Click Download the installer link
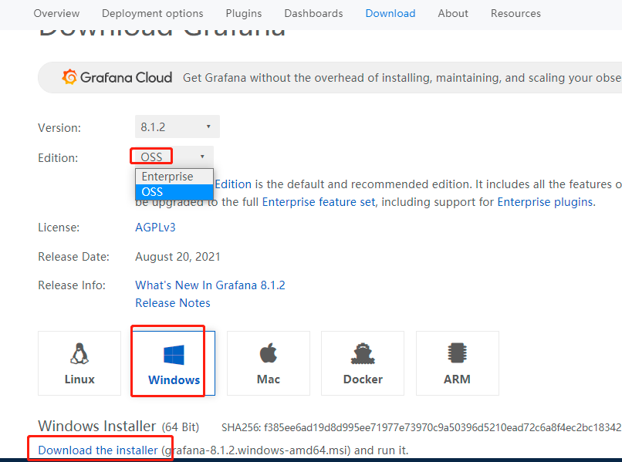The width and height of the screenshot is (622, 462). coord(97,450)
